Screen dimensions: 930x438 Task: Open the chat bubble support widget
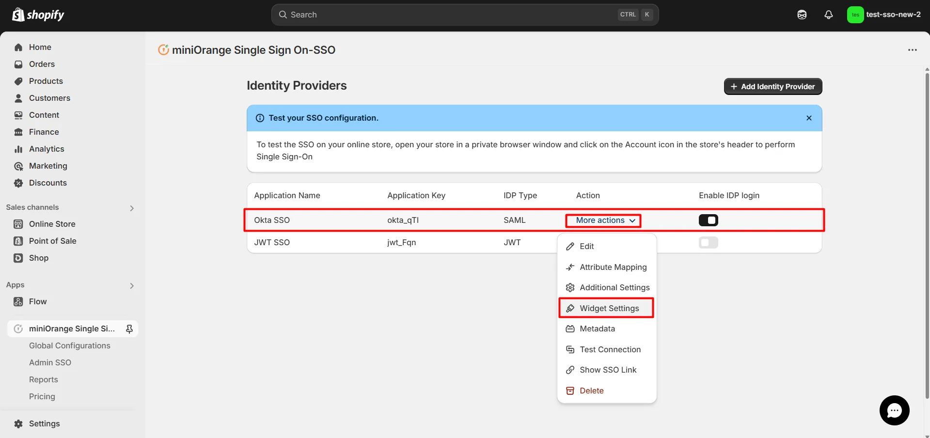pos(895,410)
